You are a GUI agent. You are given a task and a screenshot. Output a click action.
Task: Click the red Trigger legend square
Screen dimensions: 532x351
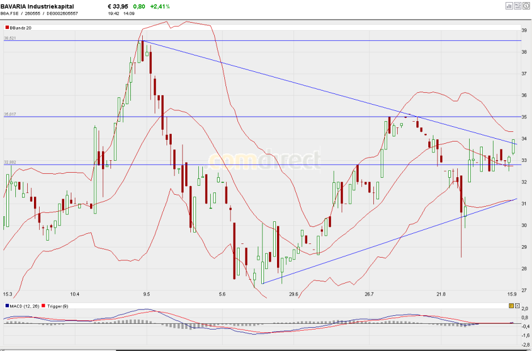click(44, 306)
